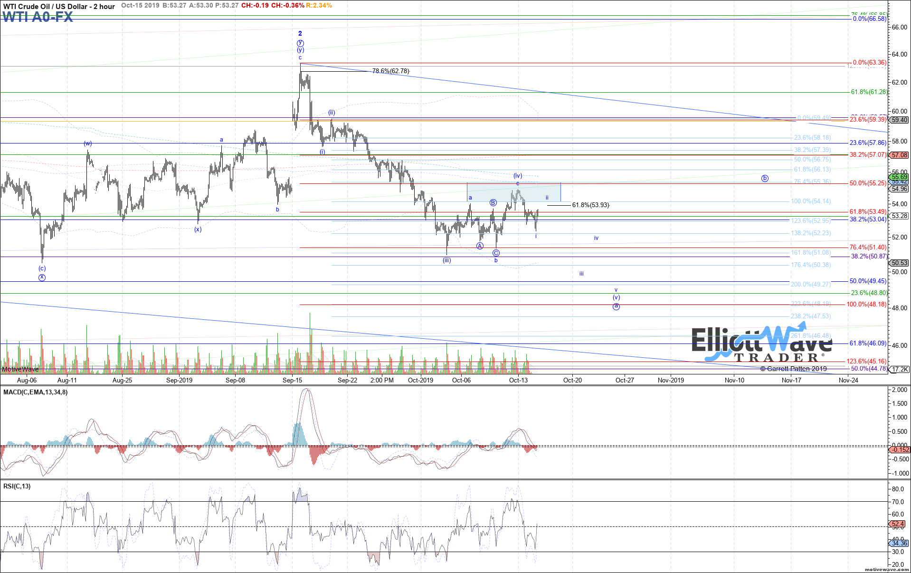Click the 'Sep-15' date on time axis

292,380
